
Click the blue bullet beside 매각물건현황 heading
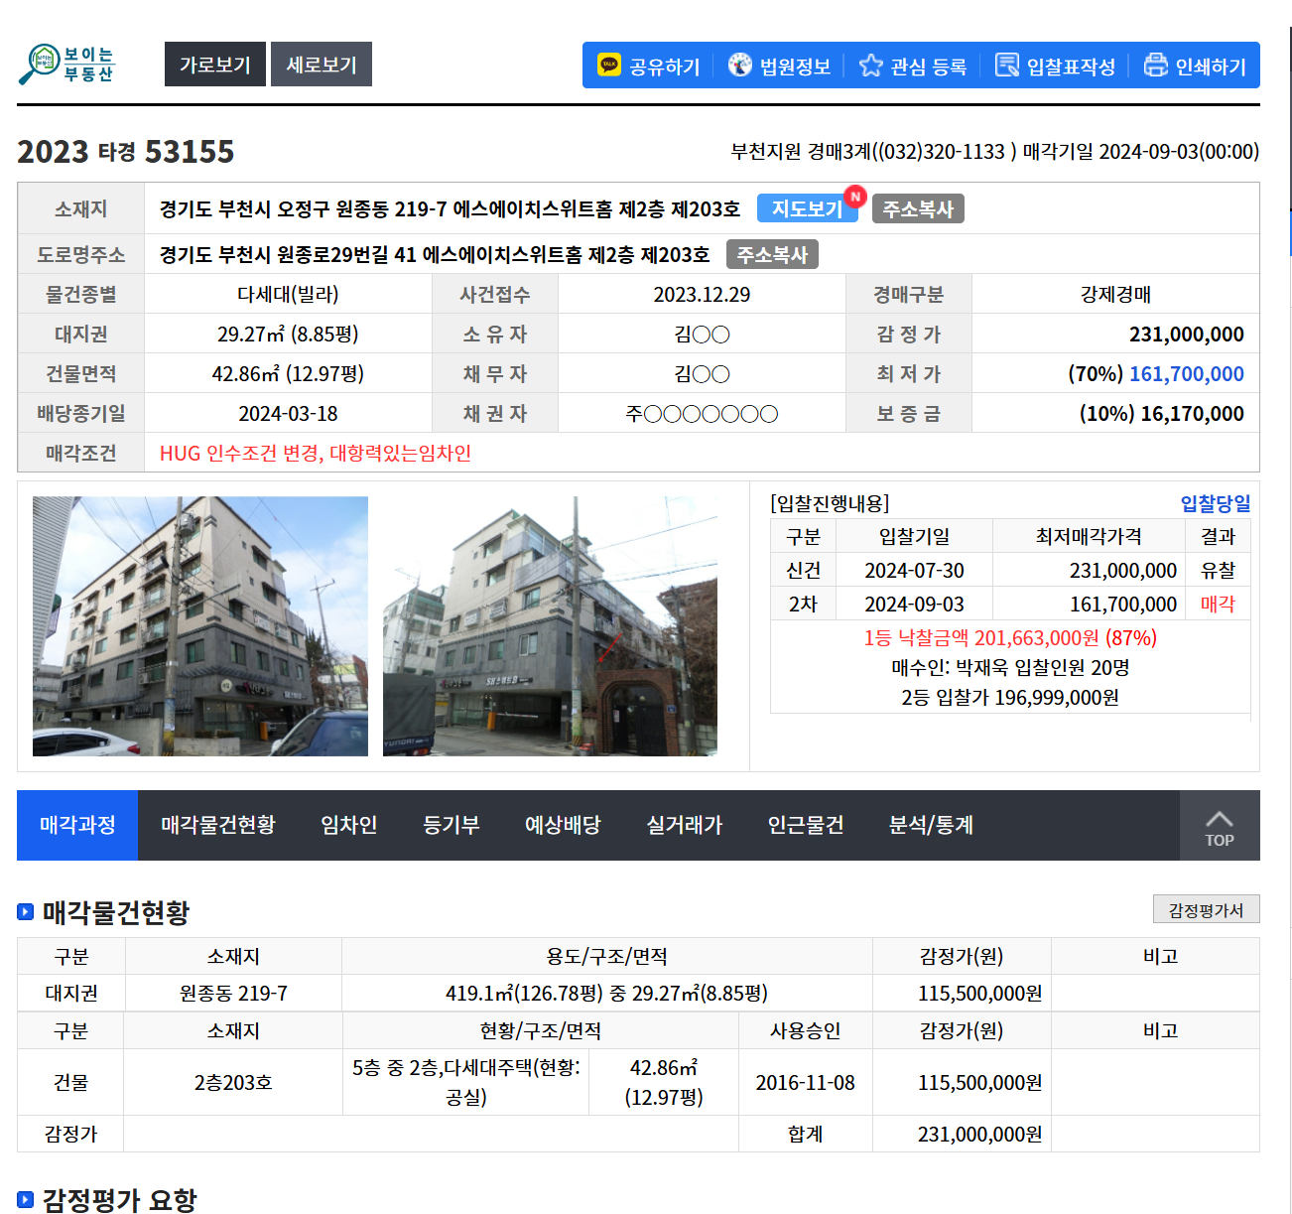(26, 912)
